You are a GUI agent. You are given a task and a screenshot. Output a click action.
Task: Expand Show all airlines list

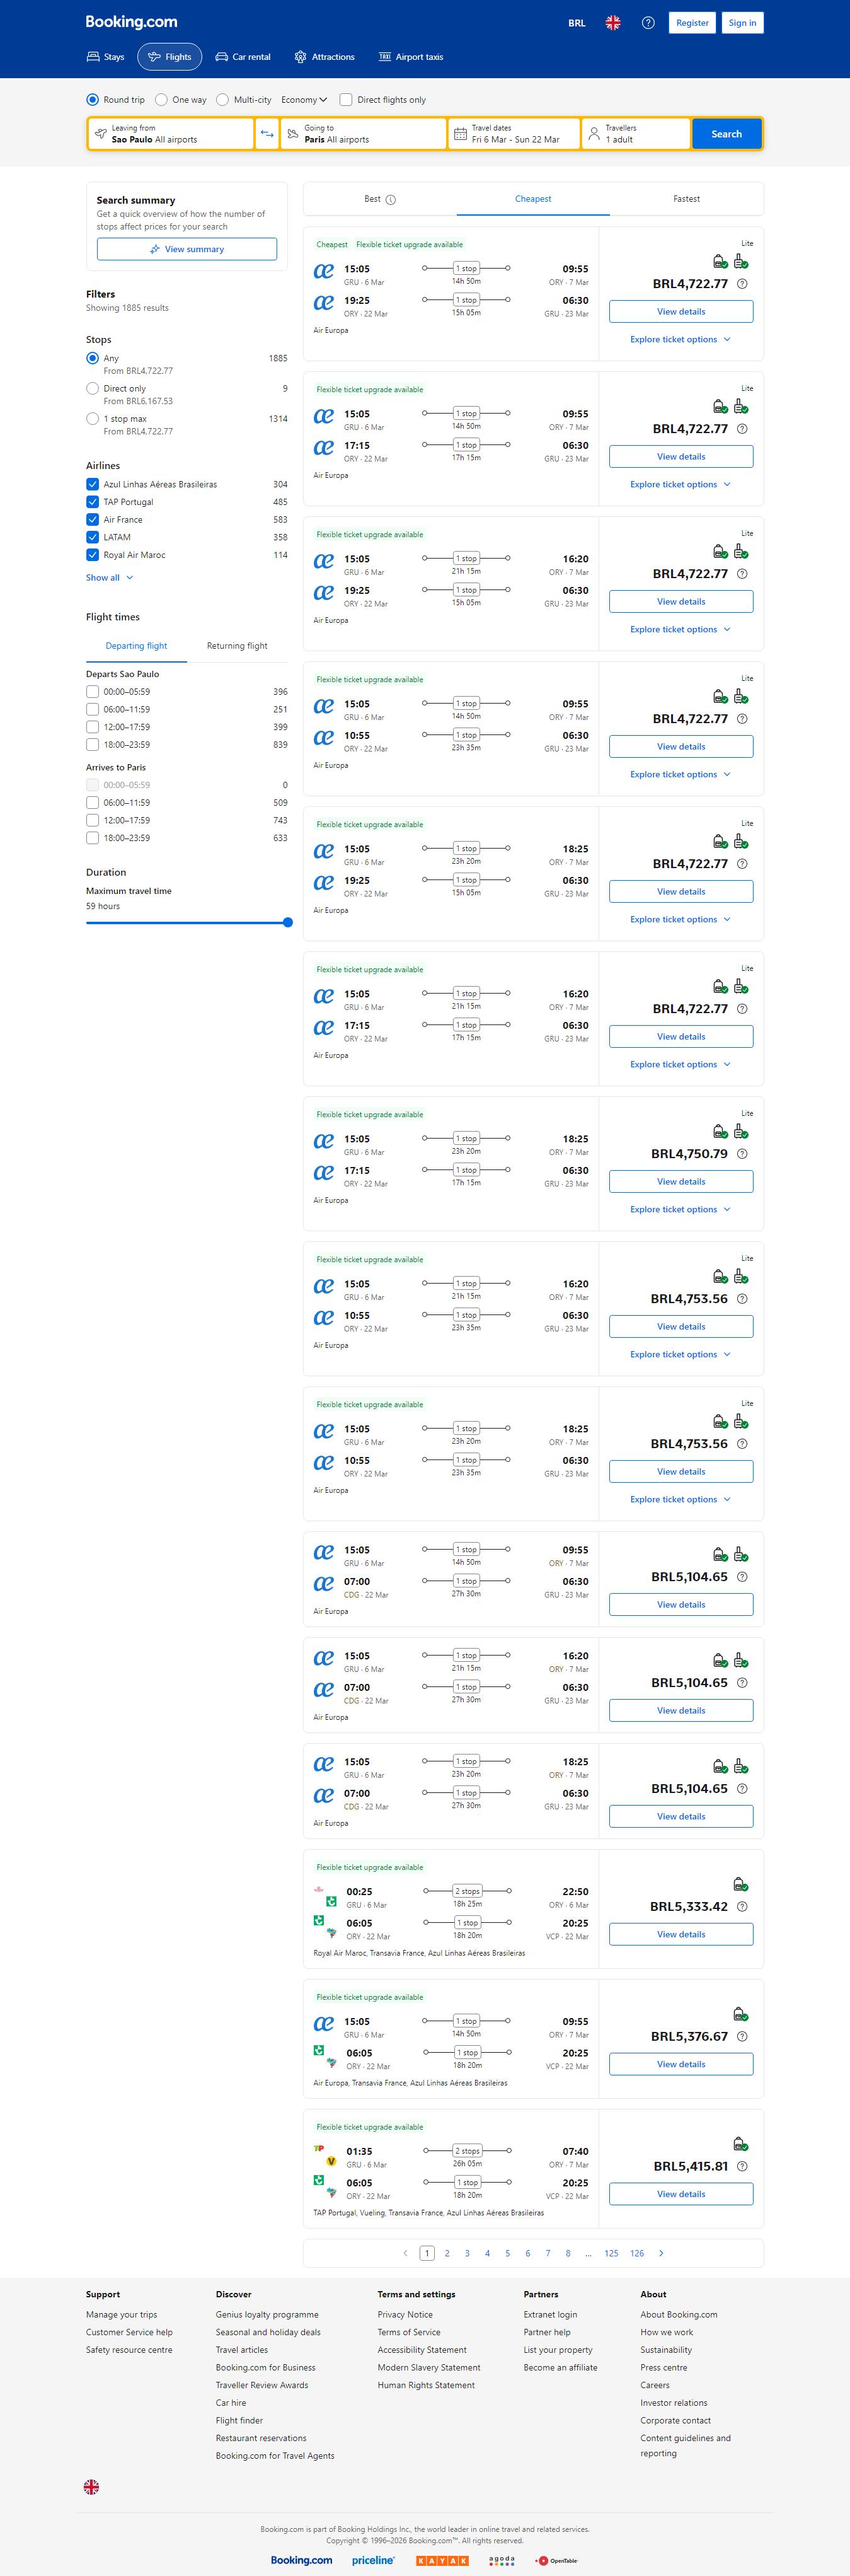click(x=109, y=578)
